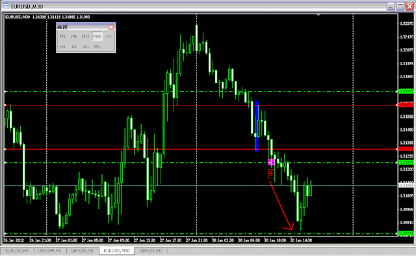The height and width of the screenshot is (256, 416).
Task: Click the 1.32270 price scale value
Action: click(406, 23)
